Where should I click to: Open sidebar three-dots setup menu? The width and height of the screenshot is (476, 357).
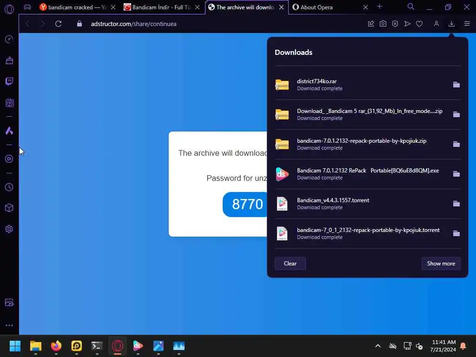tap(9, 325)
